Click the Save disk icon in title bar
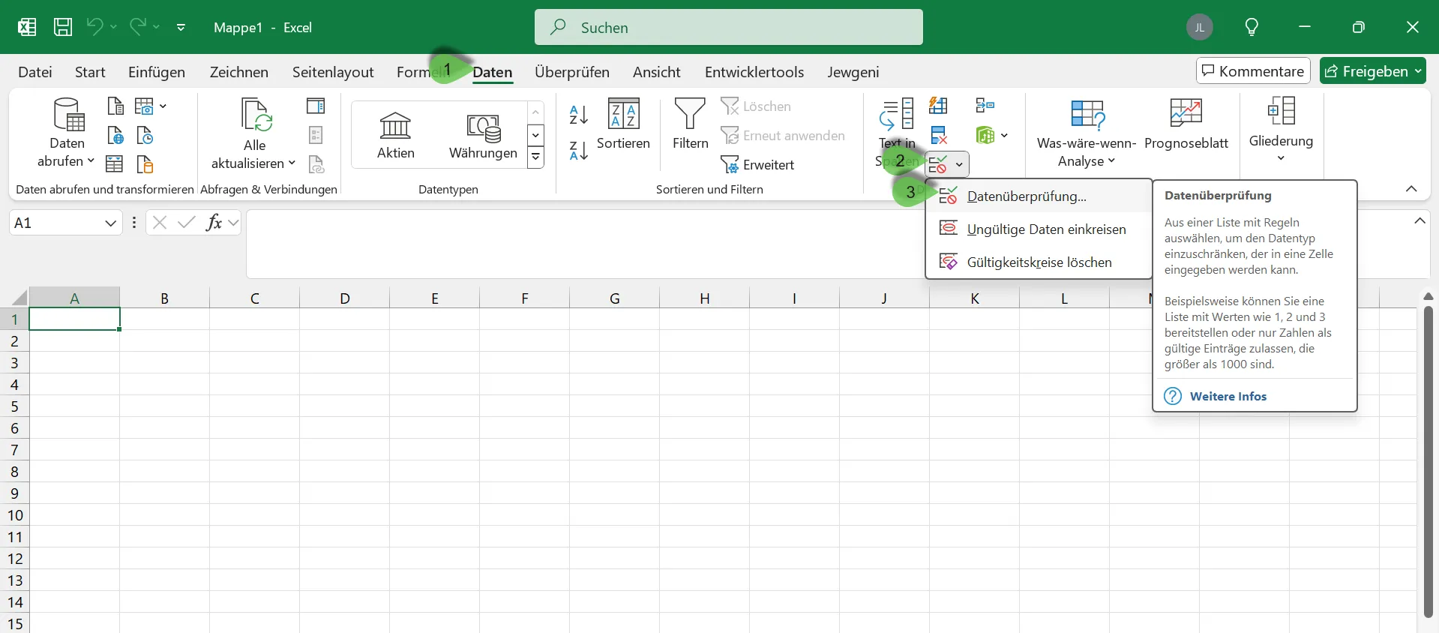Viewport: 1439px width, 633px height. click(x=63, y=27)
